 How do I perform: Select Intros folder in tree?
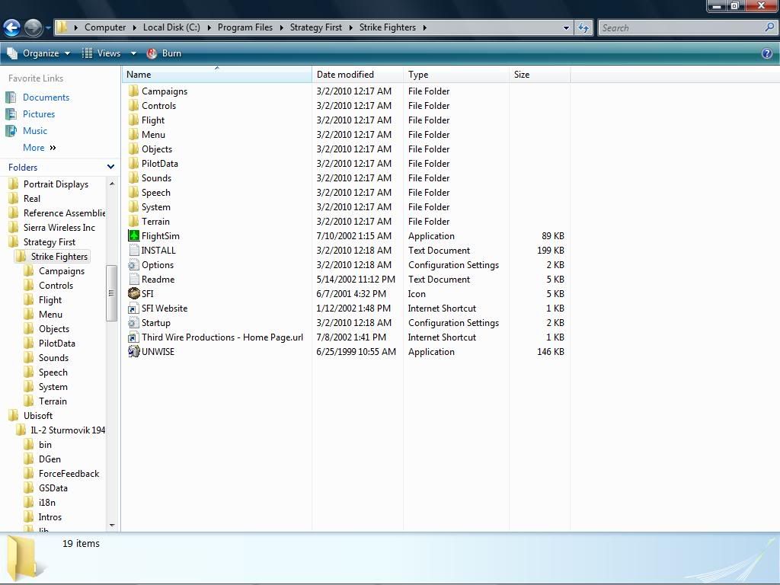coord(50,517)
